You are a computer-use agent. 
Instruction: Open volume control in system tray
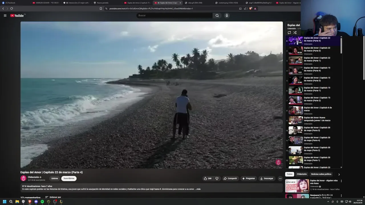tap(350, 202)
